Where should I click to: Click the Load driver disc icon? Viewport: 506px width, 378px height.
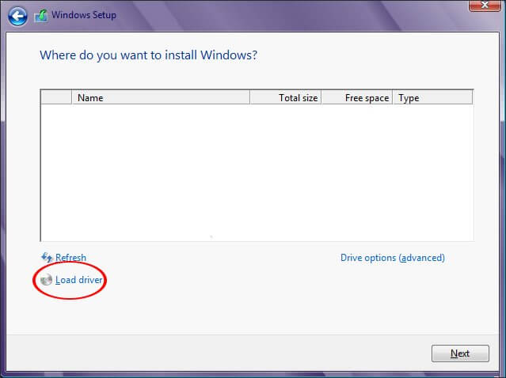[46, 280]
